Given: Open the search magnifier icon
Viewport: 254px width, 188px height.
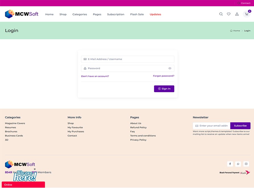Looking at the screenshot, I should 221,14.
